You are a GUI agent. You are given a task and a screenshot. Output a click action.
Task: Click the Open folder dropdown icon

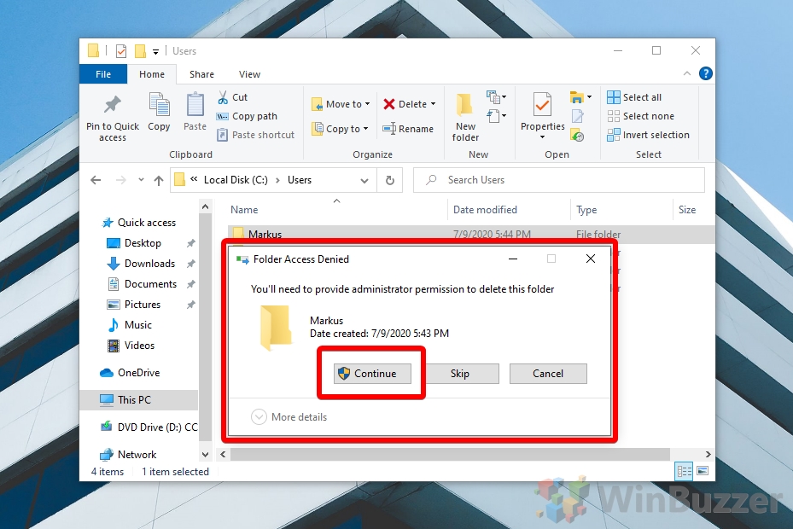click(x=580, y=96)
